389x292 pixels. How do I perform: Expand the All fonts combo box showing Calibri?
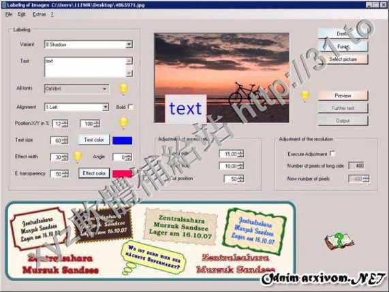[77, 89]
